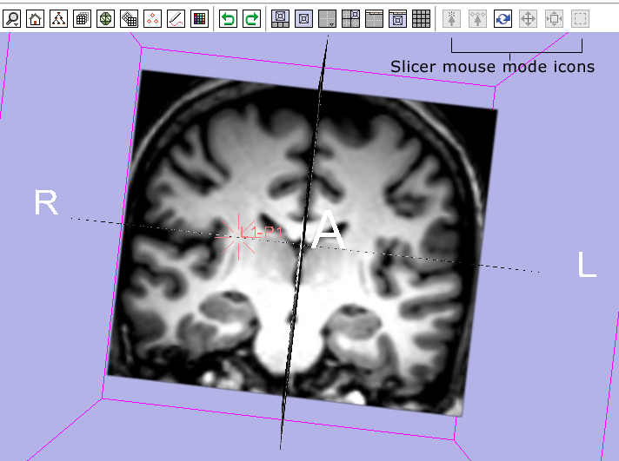Switch to conventional layout view
619x461 pixels.
281,17
